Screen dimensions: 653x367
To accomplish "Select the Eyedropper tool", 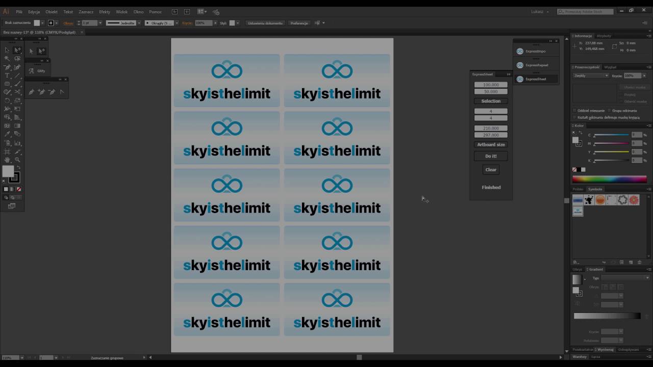I will 7,134.
